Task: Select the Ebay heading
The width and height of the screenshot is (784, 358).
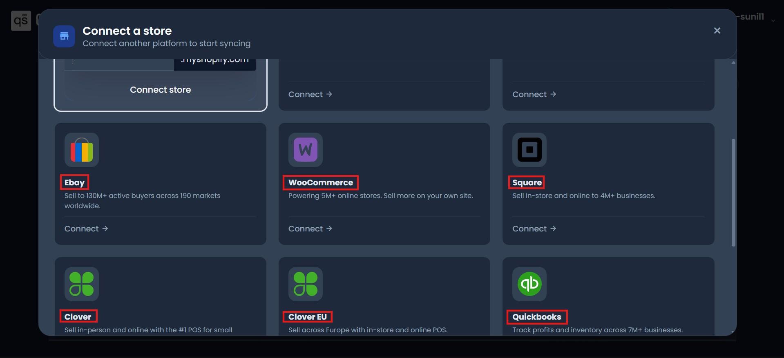Action: [x=74, y=182]
